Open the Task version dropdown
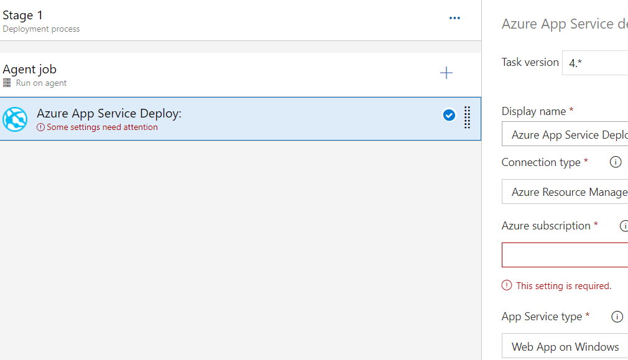Screen dimensions: 628x360 click(594, 63)
